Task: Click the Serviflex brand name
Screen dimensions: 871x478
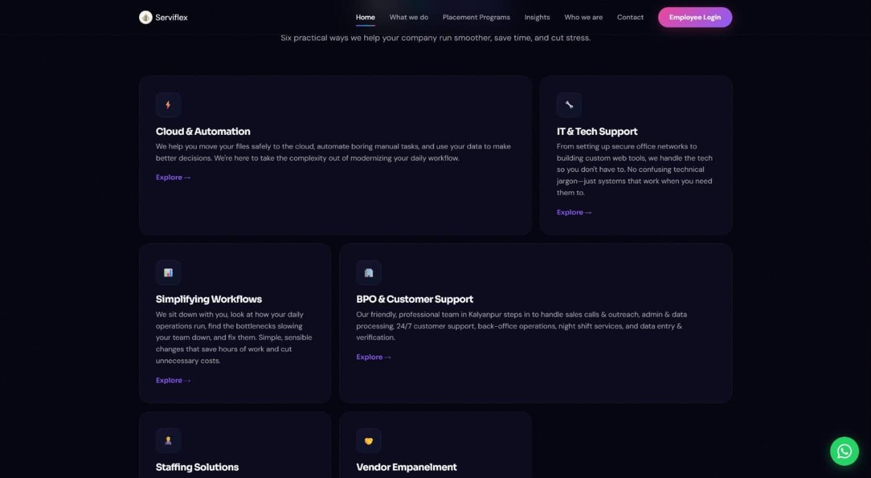Action: (171, 18)
